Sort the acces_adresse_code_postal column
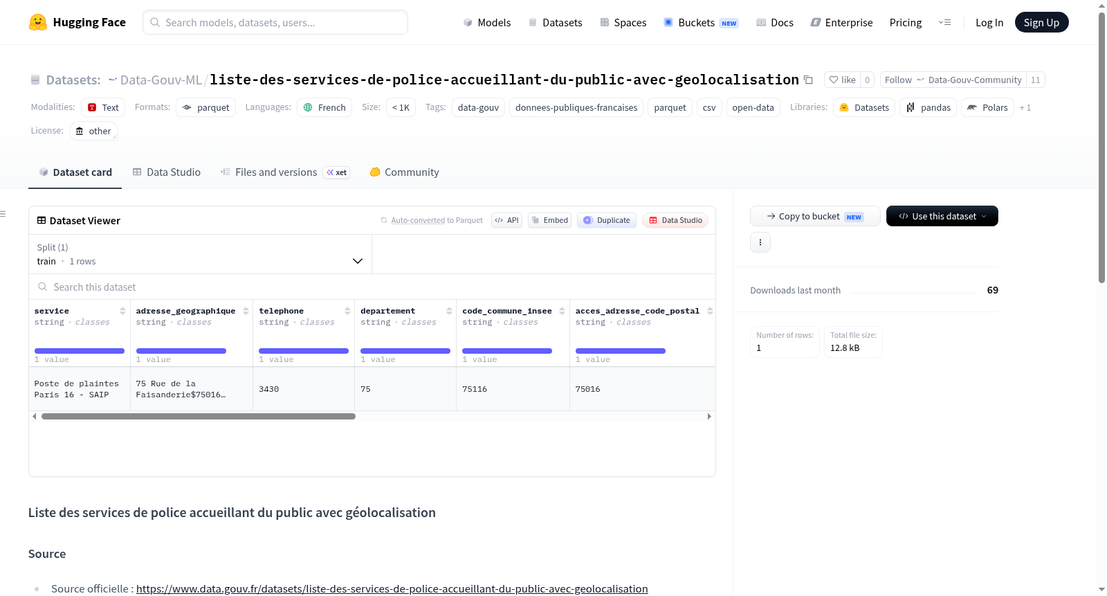 coord(710,311)
